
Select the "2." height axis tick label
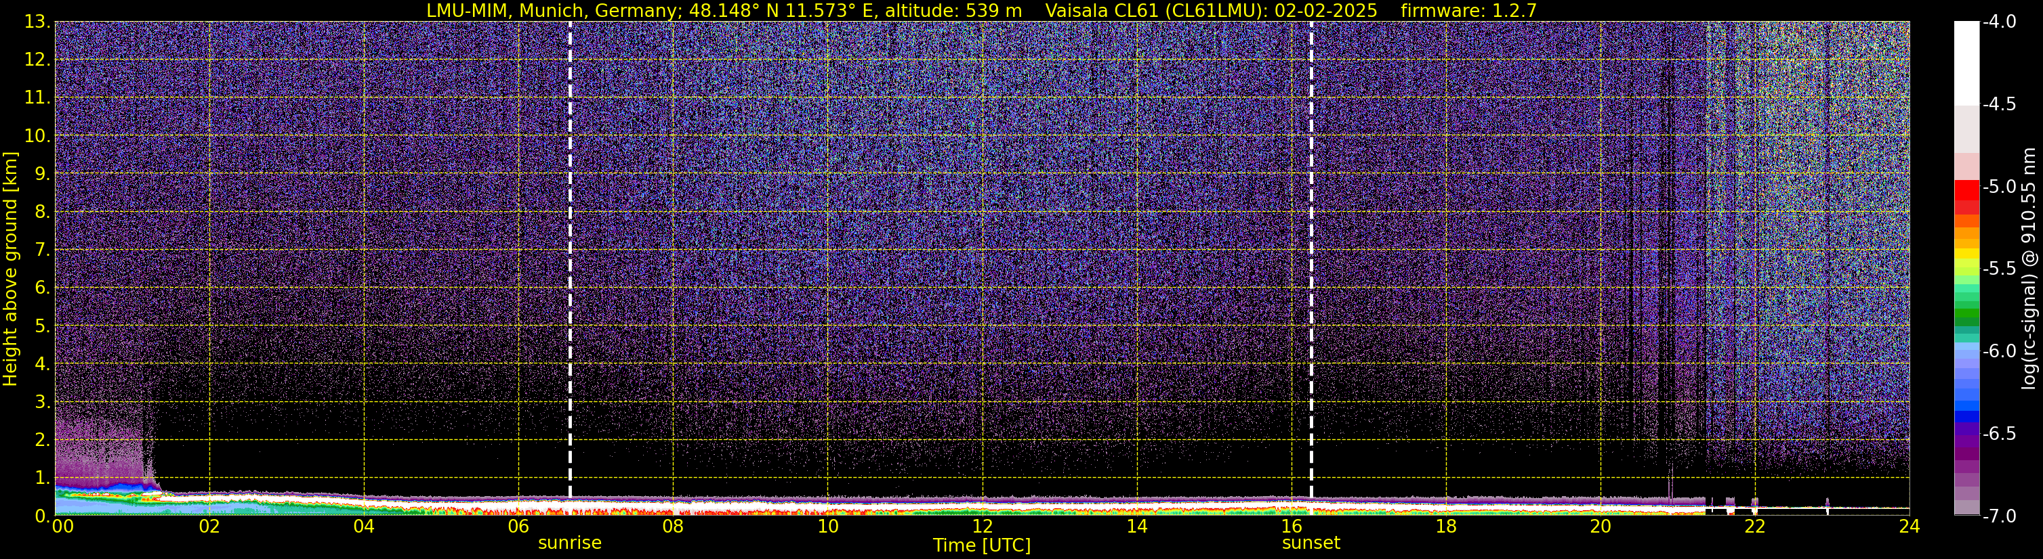pyautogui.click(x=43, y=441)
